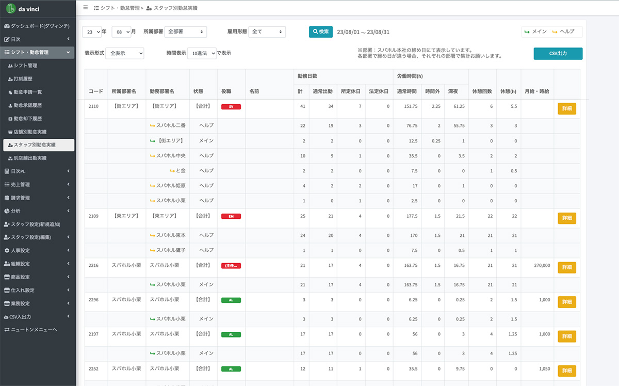This screenshot has height=386, width=619.
Task: Select スタッフ別勤怠実績 in the sidebar
Action: (x=38, y=145)
